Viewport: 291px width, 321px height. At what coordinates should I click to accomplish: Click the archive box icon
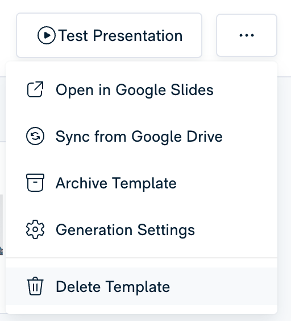click(x=35, y=183)
